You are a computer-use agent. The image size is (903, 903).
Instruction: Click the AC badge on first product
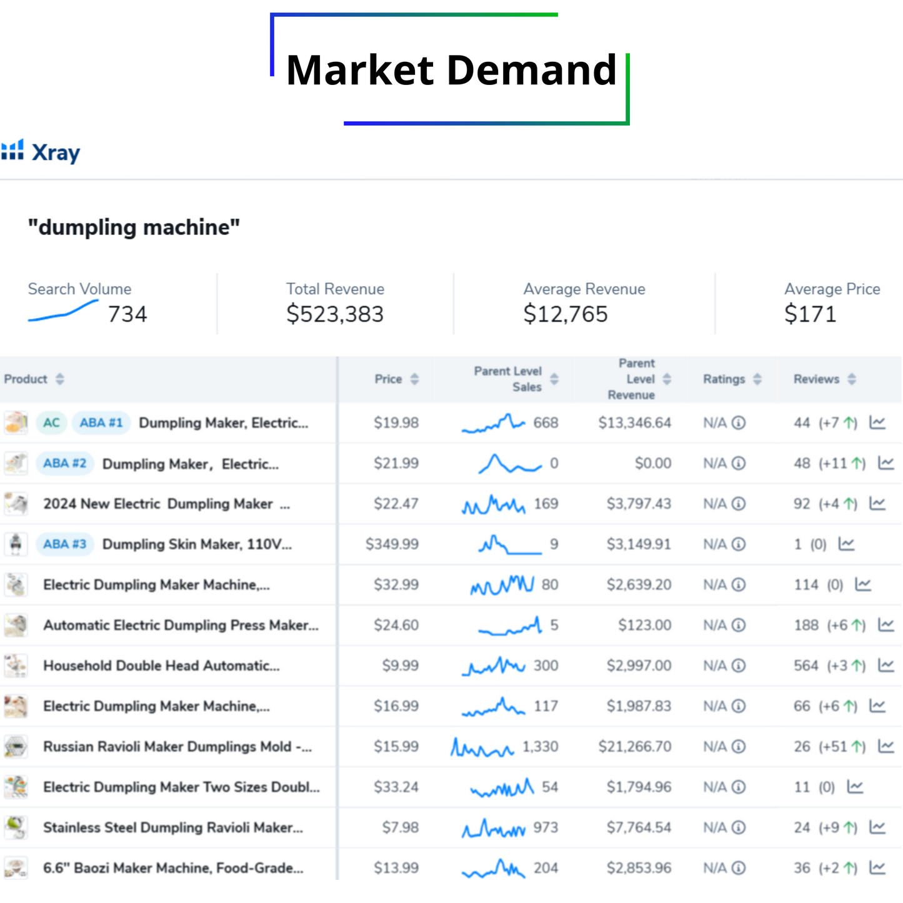pos(51,423)
